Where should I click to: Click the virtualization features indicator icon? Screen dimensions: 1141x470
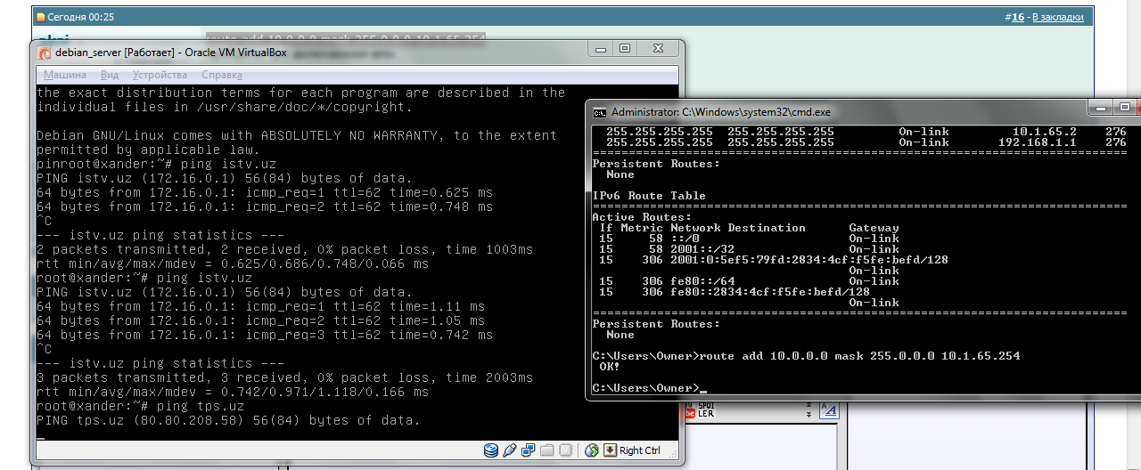coord(566,450)
